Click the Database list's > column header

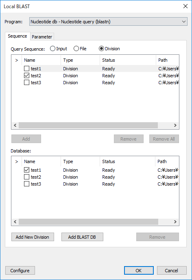17,161
